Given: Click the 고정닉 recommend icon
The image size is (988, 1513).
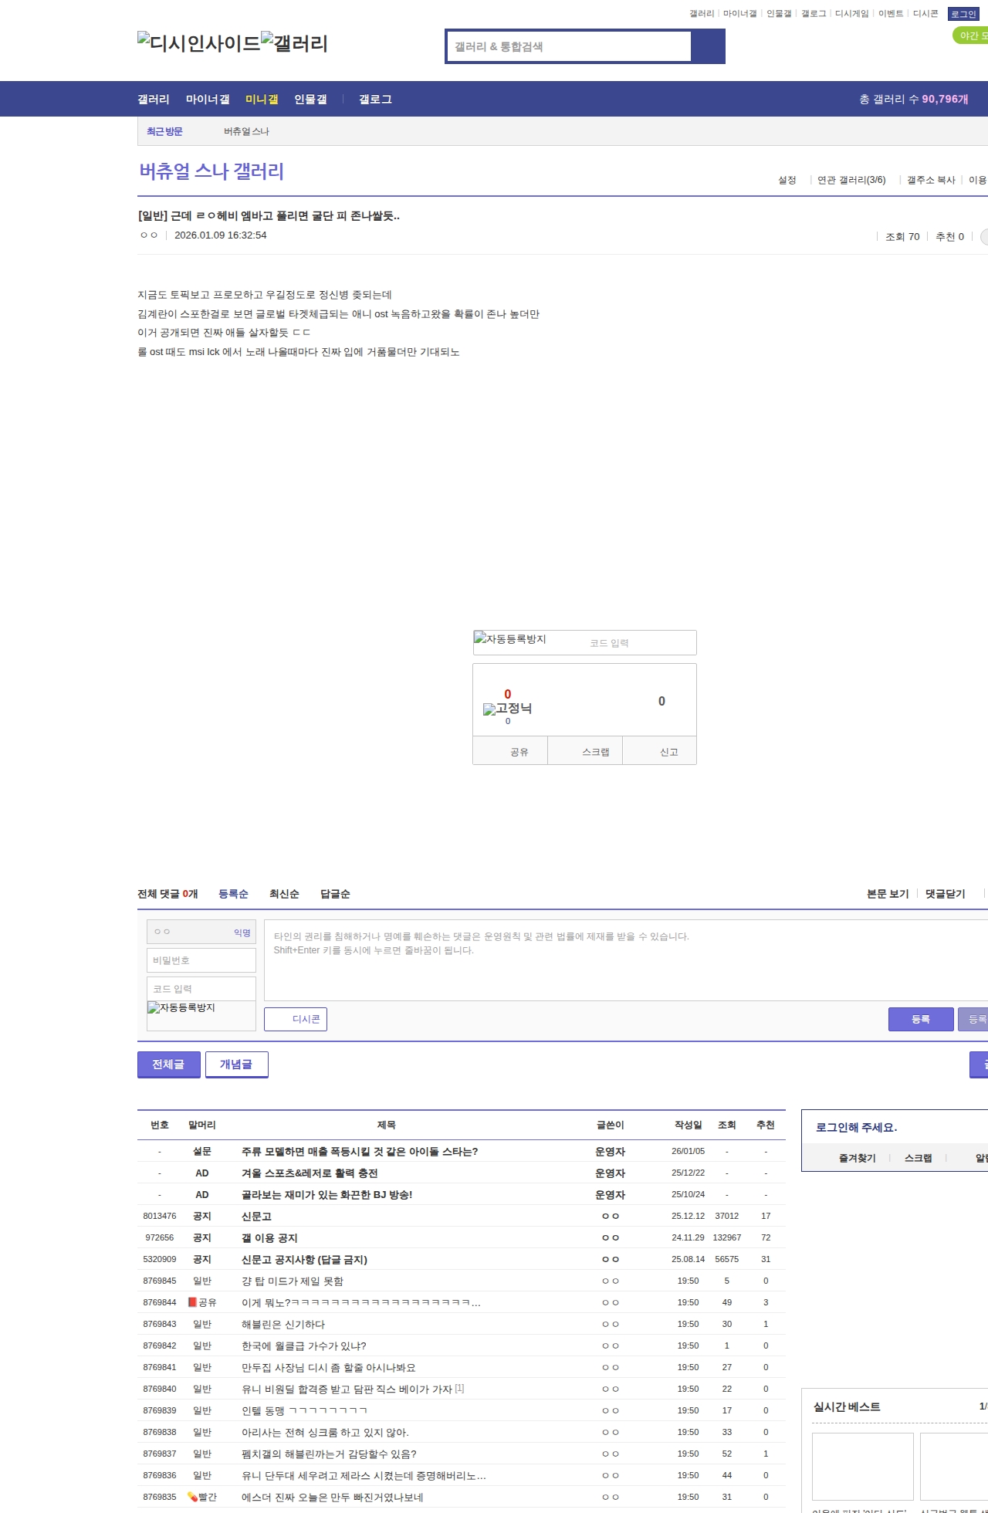Looking at the screenshot, I should [x=507, y=709].
